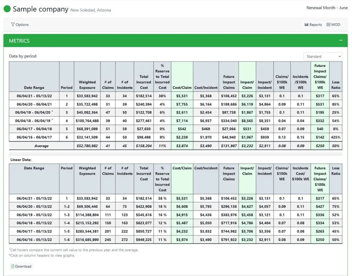Select the 06/04/17 - 05/13/22 linear date range

point(34,231)
